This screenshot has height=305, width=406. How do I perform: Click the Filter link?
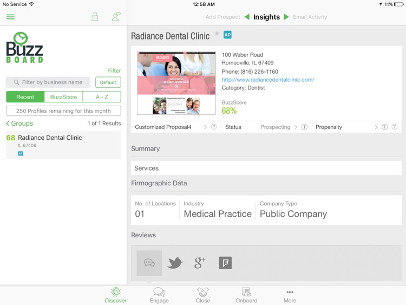point(114,70)
